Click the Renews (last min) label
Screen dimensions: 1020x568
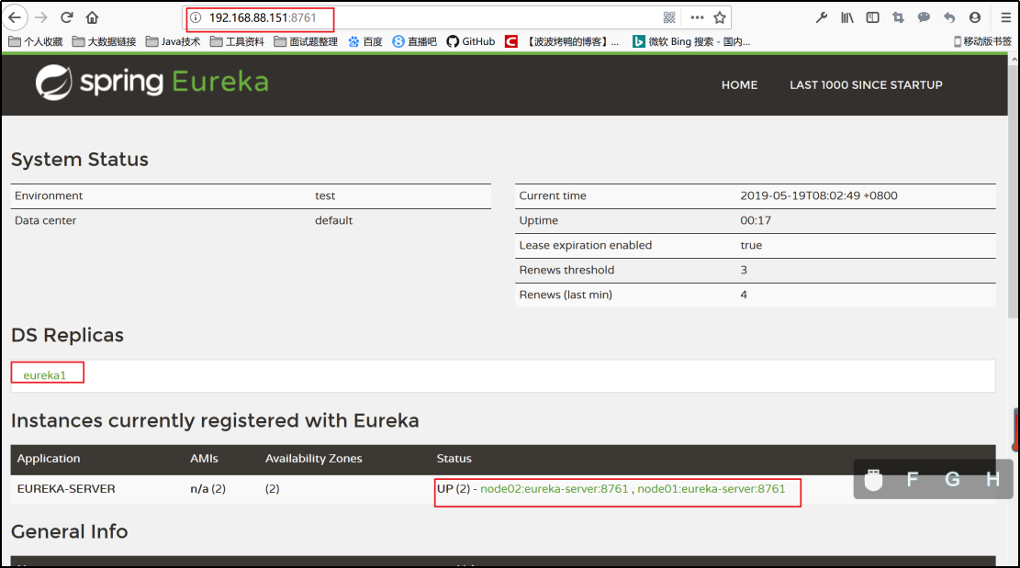coord(566,295)
